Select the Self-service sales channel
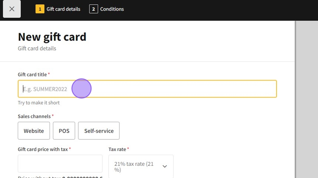 (99, 131)
